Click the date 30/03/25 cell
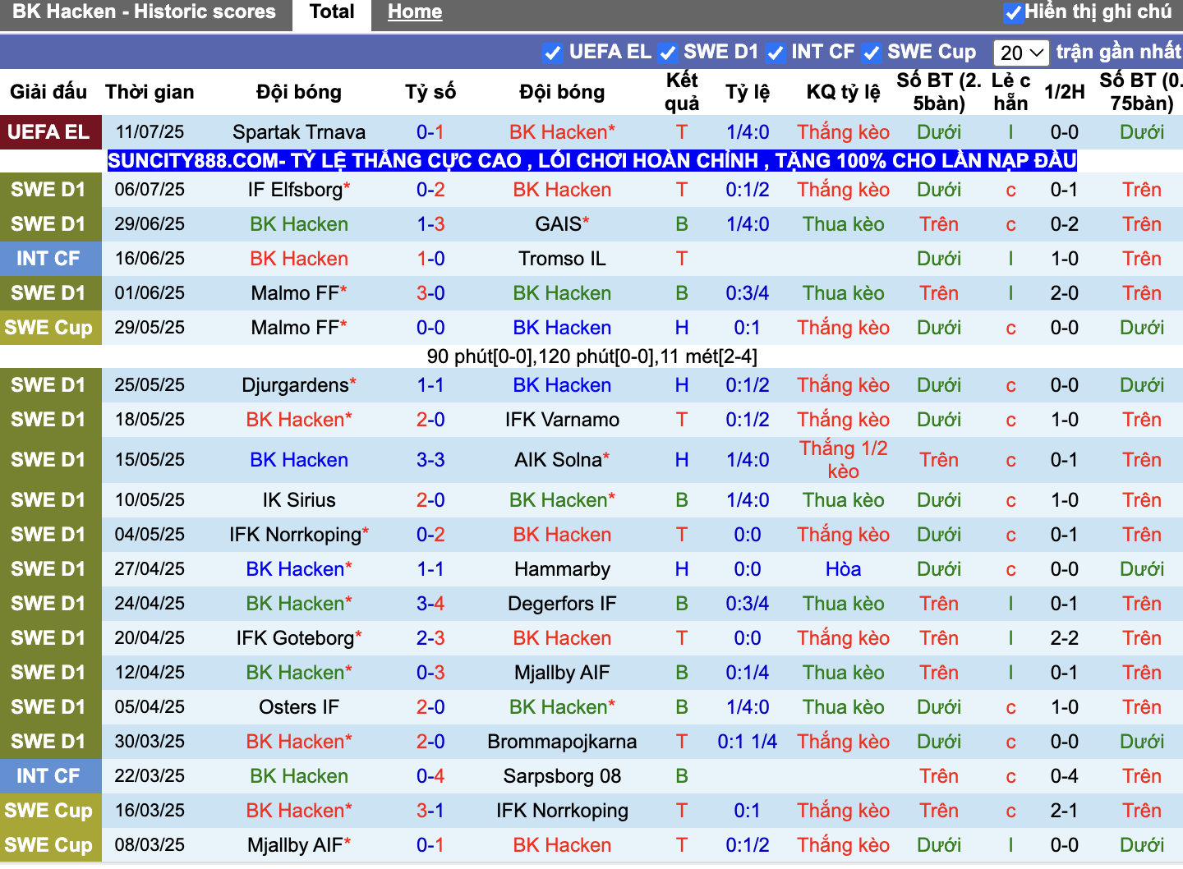The width and height of the screenshot is (1183, 869). 150,742
